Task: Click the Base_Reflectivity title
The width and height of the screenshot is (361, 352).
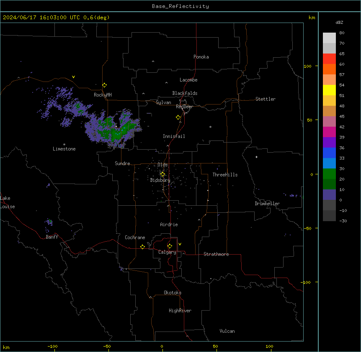Action: [x=180, y=6]
